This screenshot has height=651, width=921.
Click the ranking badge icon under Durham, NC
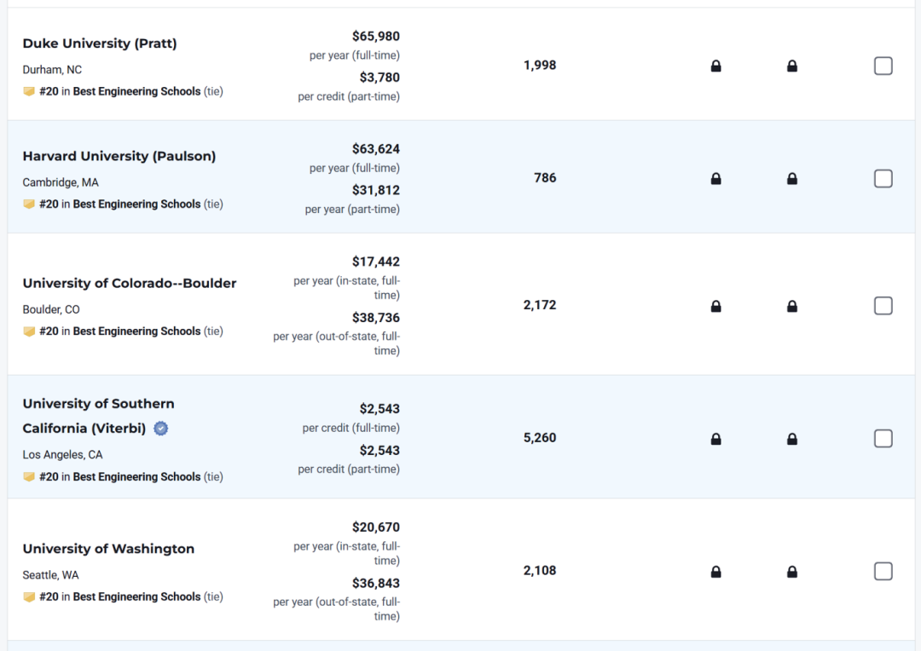coord(29,91)
